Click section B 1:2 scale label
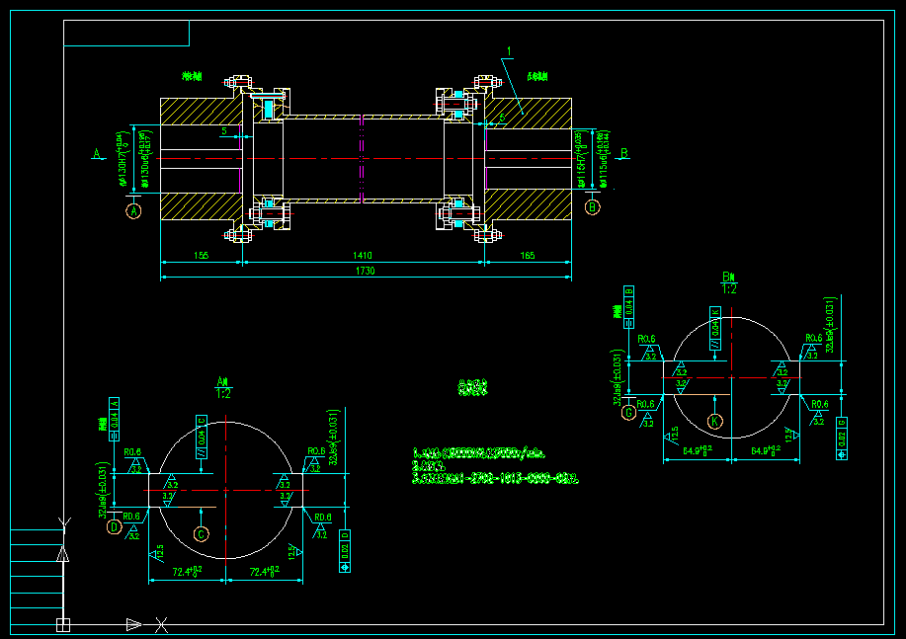 pyautogui.click(x=729, y=282)
